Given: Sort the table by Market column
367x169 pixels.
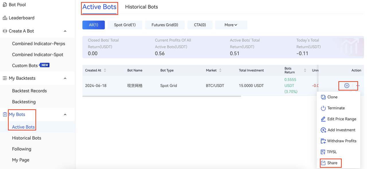Looking at the screenshot, I should point(220,70).
